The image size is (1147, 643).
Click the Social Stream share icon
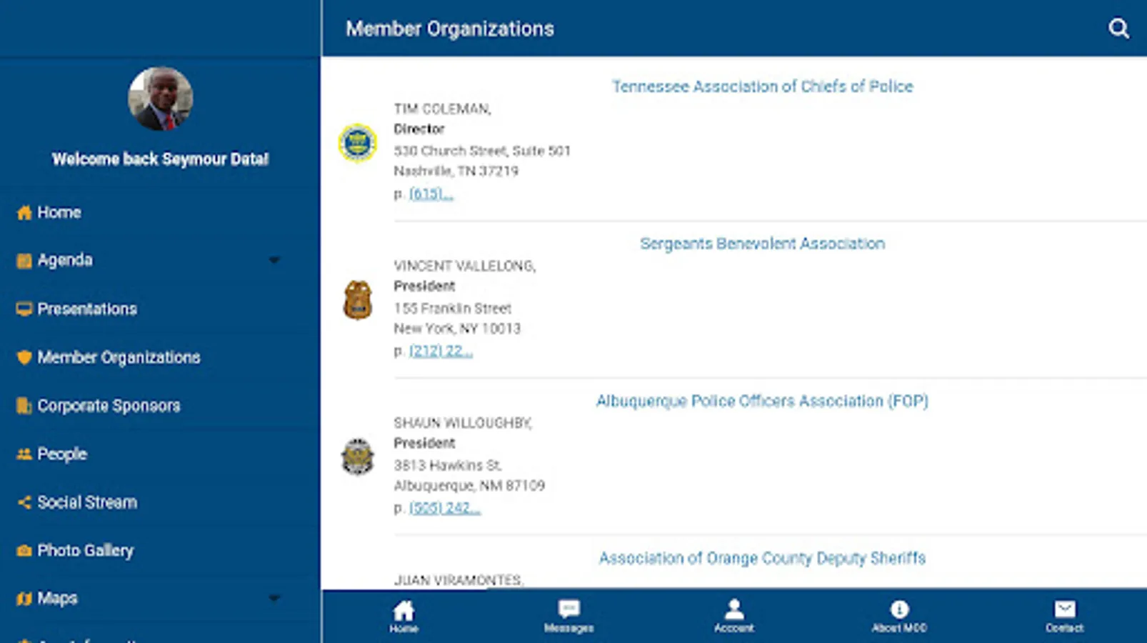24,502
